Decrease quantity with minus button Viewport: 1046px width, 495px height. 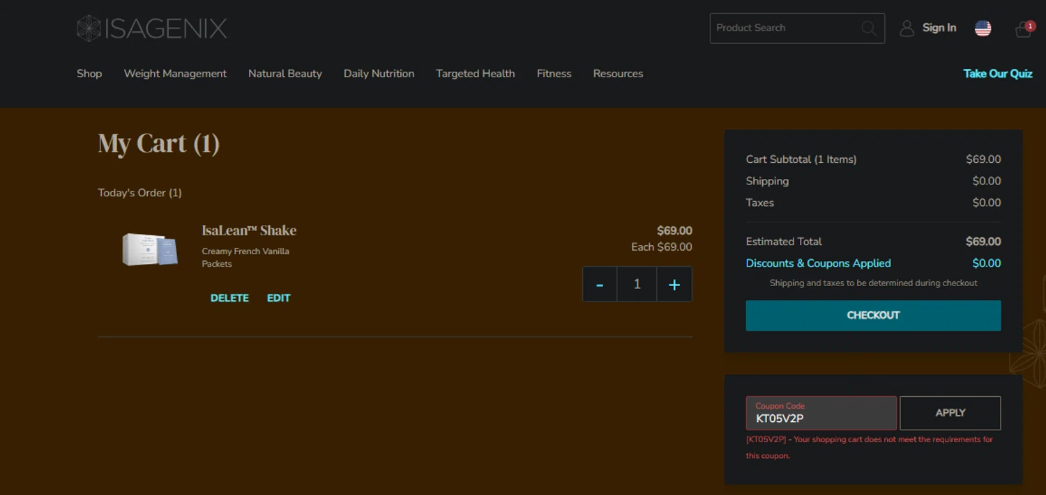(x=600, y=284)
